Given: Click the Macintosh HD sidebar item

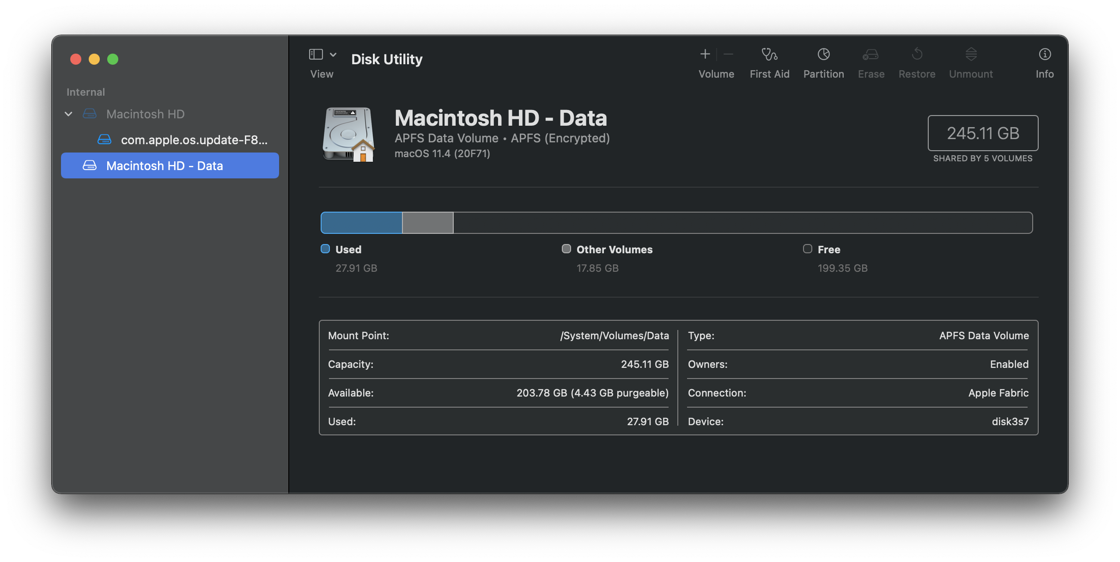Looking at the screenshot, I should [x=146, y=113].
